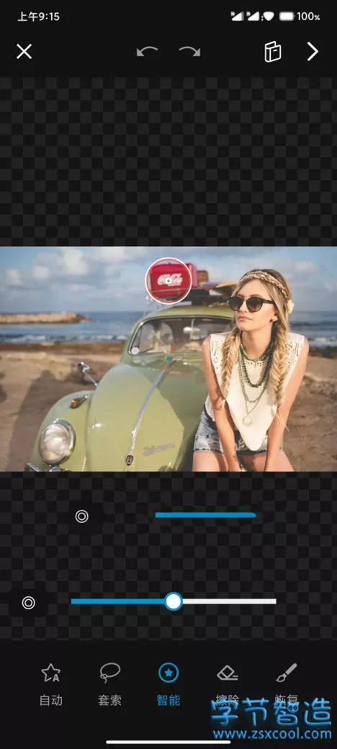Undo the last cutout action
Viewport: 337px width, 749px height.
pos(147,52)
